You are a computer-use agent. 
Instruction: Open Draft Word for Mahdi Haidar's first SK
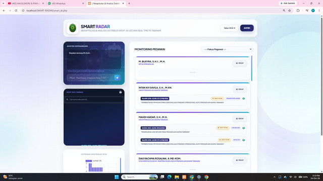tap(223, 128)
